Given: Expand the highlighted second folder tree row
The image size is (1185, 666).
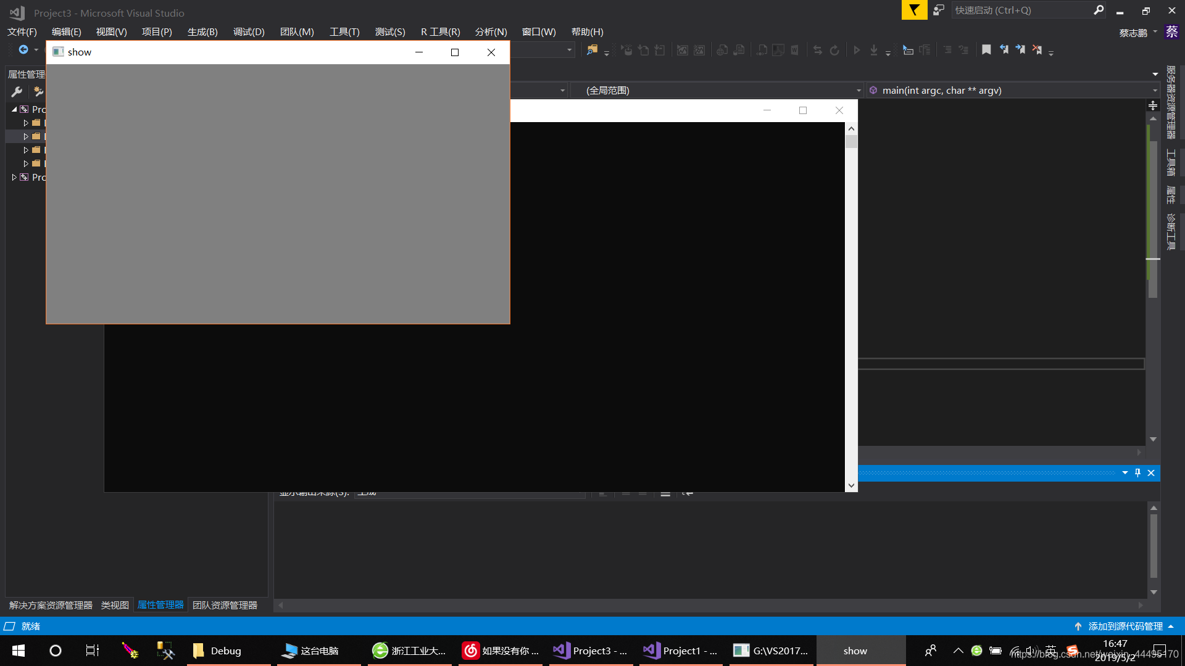Looking at the screenshot, I should pos(26,136).
